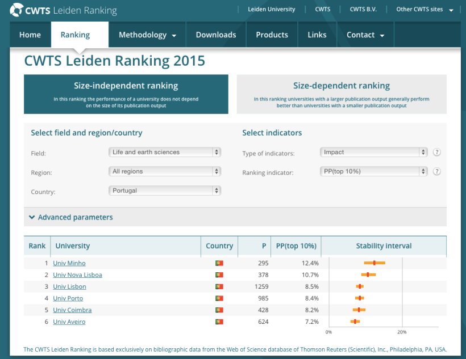Click Portugal flag in Univ Porto row
The image size is (466, 359).
[219, 298]
